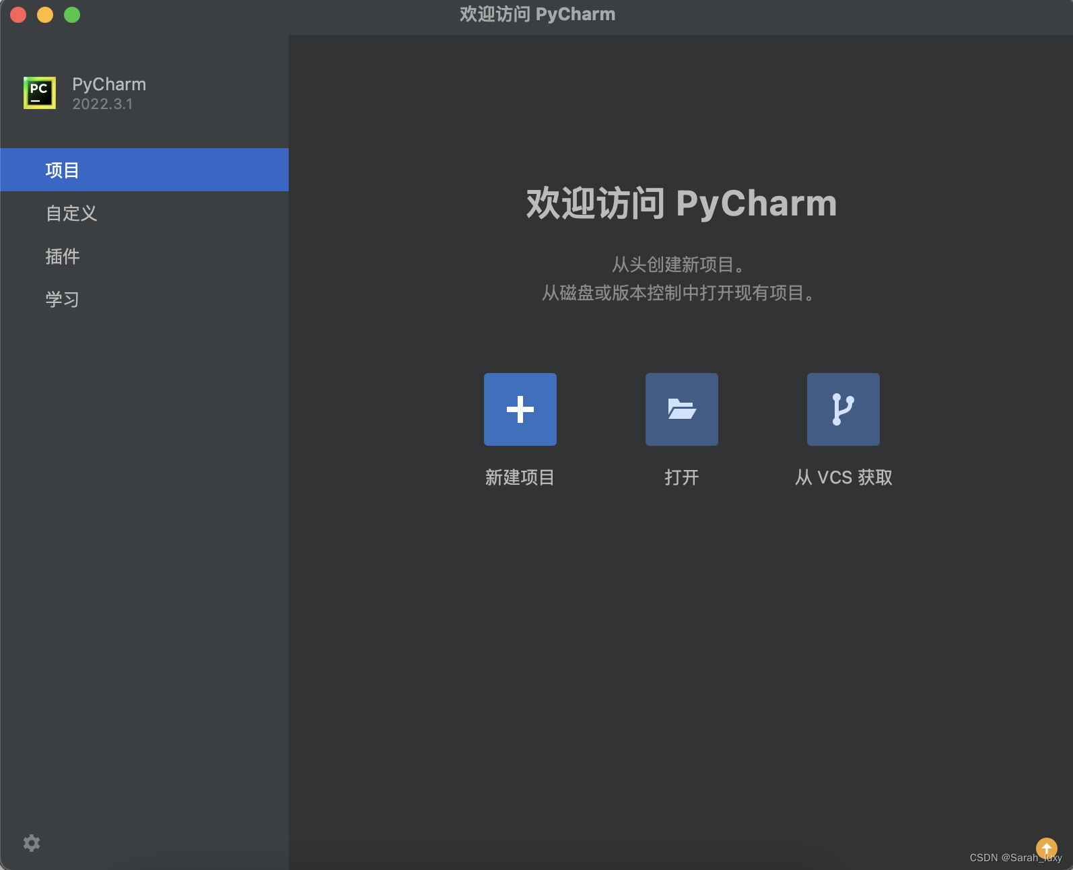The height and width of the screenshot is (870, 1073).
Task: Click the text 从磁盘或版本控制中打开现有项目。
Action: (680, 293)
